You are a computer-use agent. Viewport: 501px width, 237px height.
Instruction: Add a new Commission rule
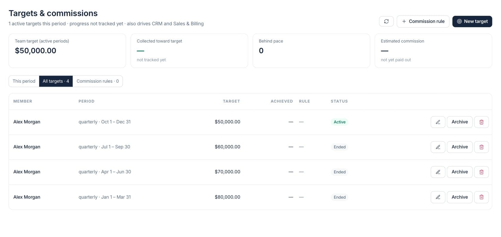point(423,21)
